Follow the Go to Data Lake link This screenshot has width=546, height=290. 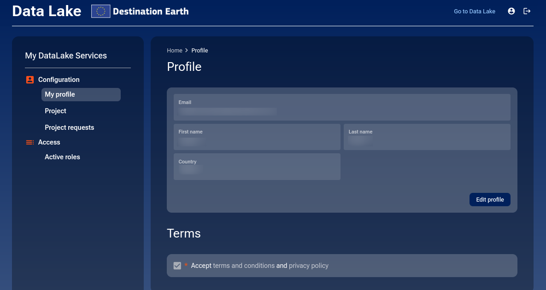coord(474,12)
